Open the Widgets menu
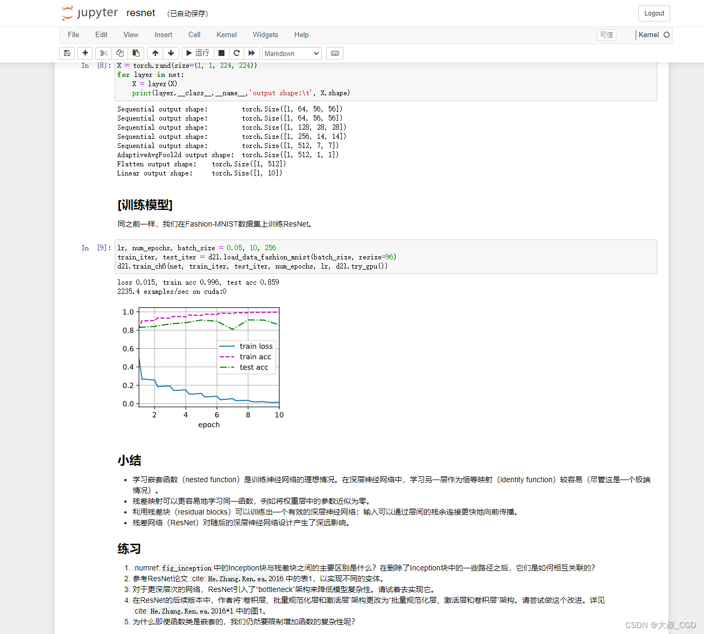 point(265,35)
